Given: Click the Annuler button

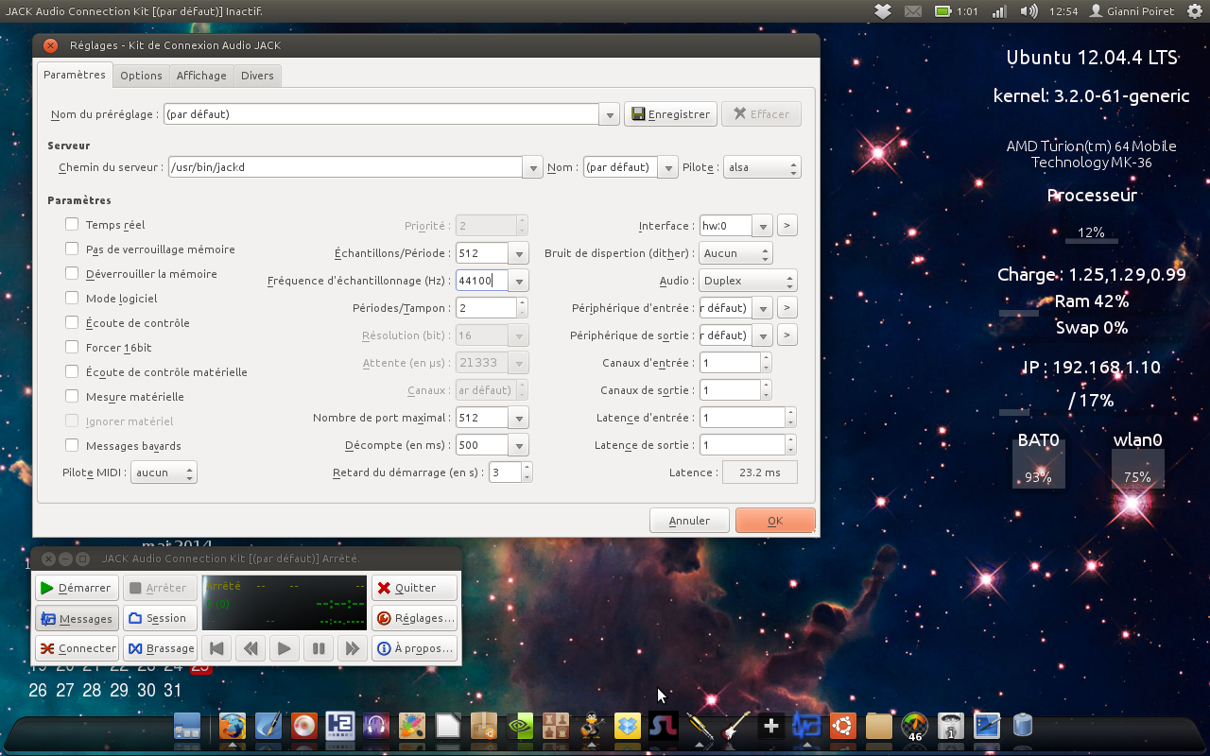Looking at the screenshot, I should [689, 521].
